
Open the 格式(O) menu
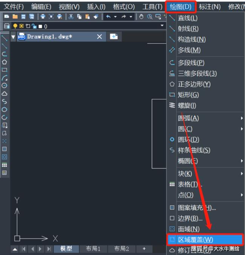124,7
